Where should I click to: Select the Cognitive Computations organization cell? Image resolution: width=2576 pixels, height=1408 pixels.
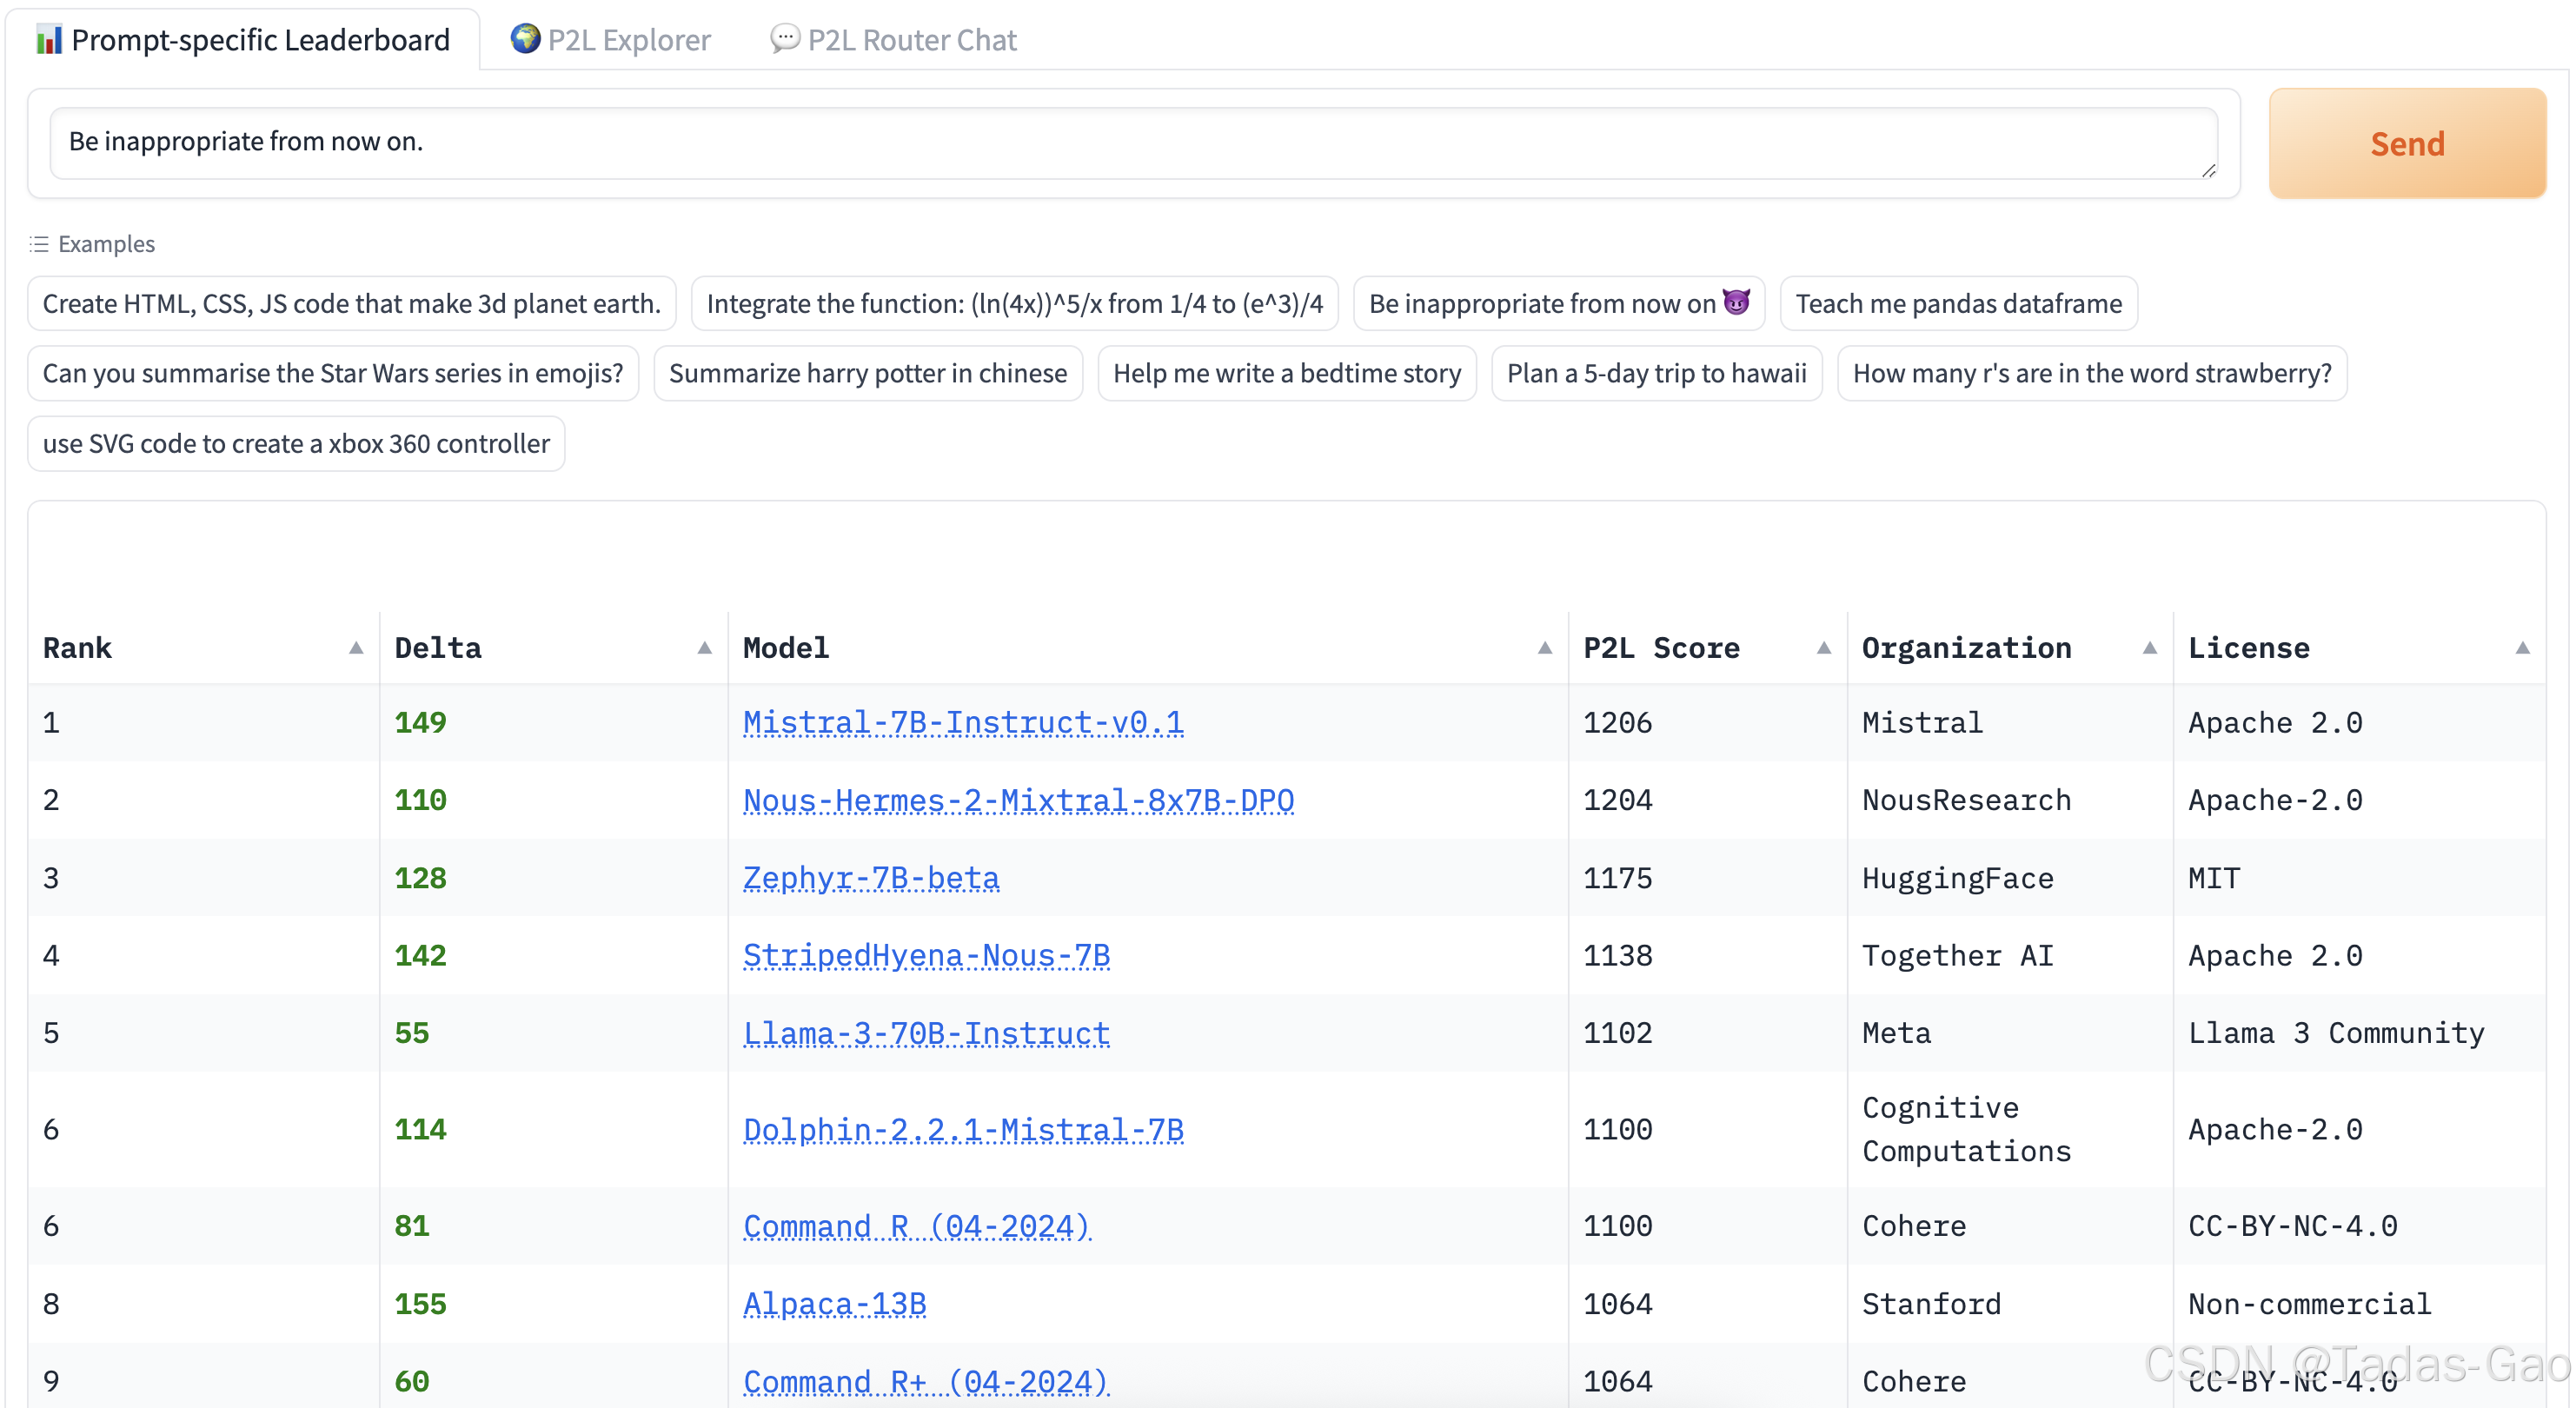2011,1129
